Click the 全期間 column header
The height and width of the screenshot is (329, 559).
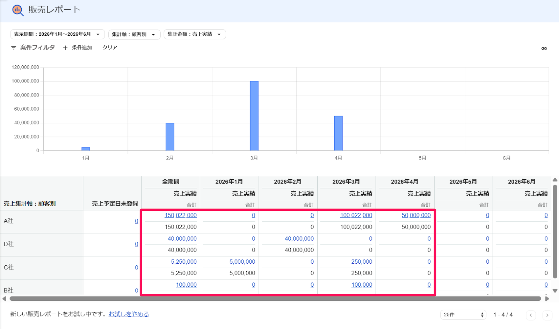point(171,181)
